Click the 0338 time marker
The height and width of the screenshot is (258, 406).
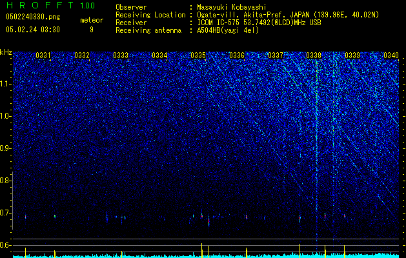pyautogui.click(x=314, y=55)
